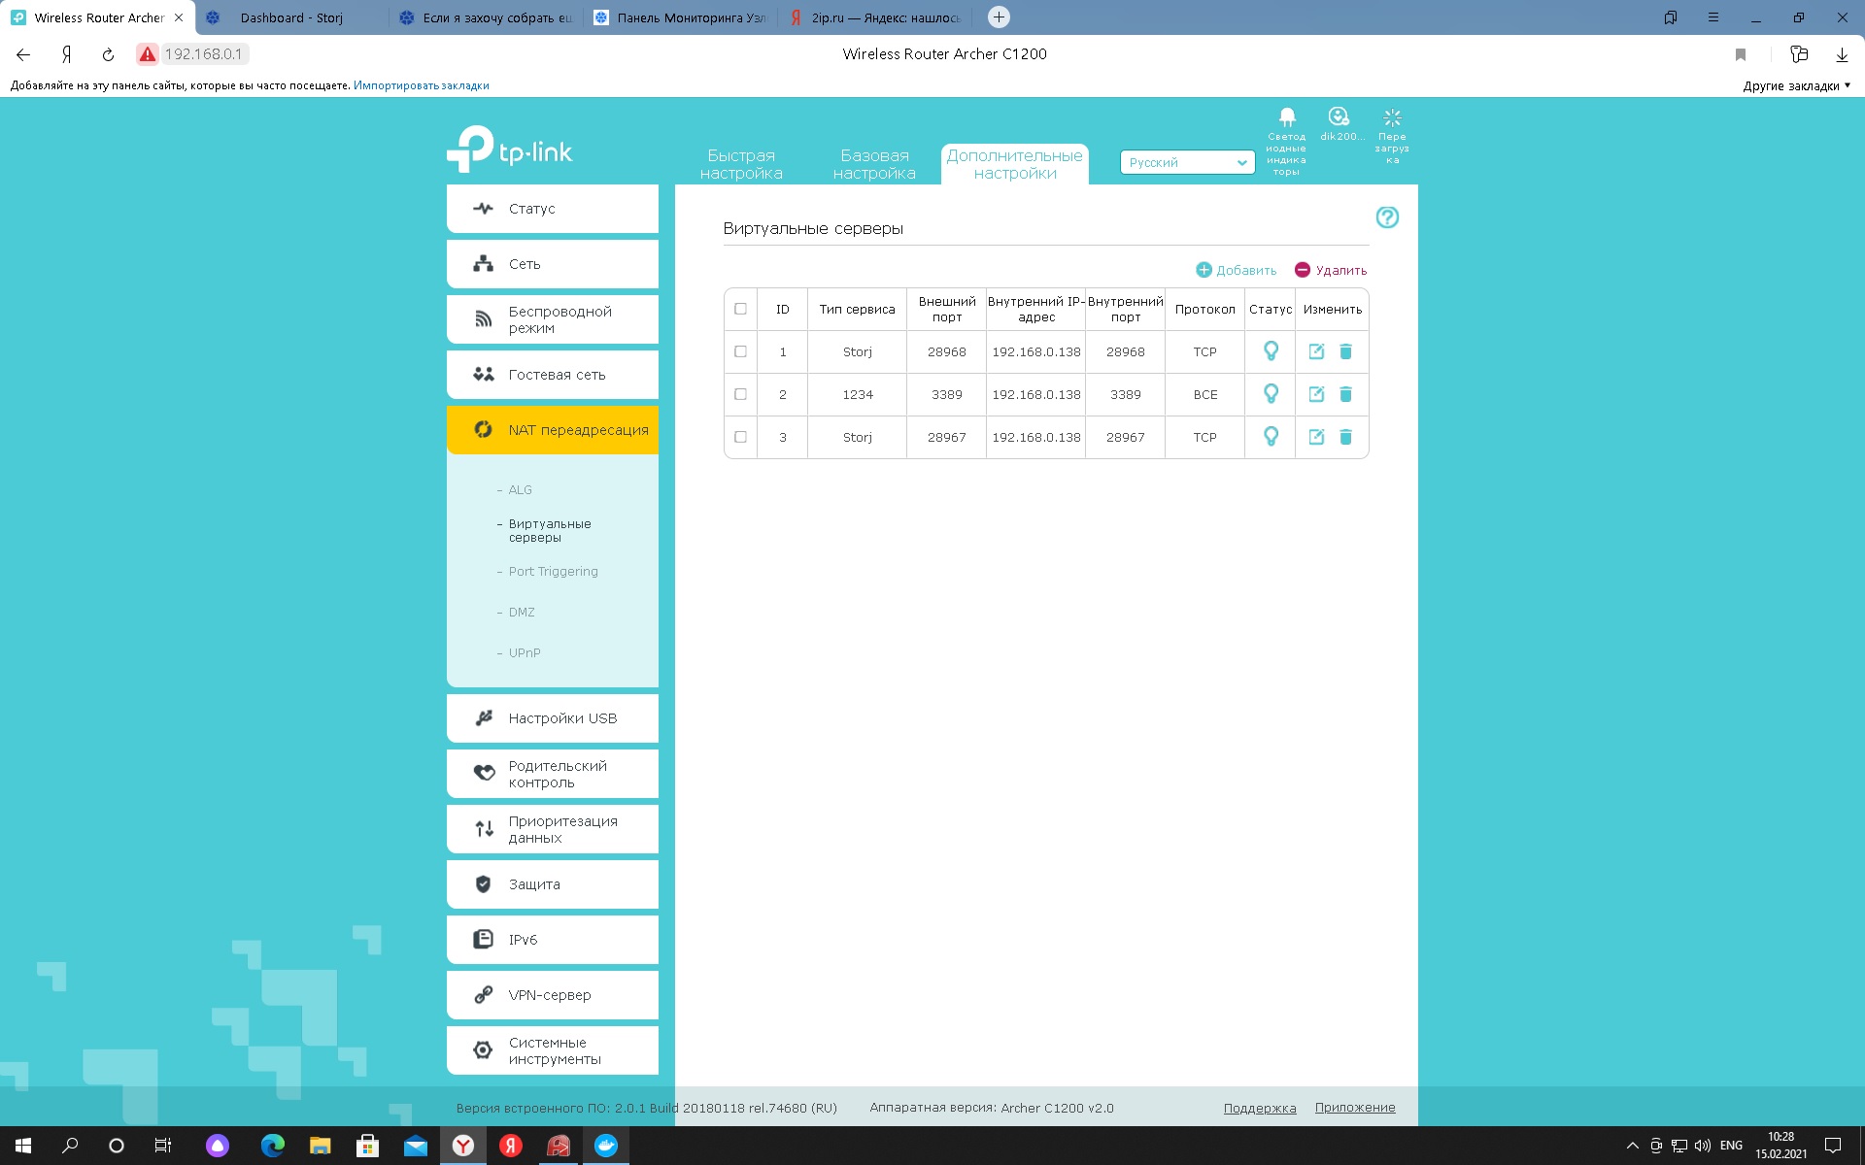
Task: Switch to Dashboard - Storj browser tab
Action: (291, 17)
